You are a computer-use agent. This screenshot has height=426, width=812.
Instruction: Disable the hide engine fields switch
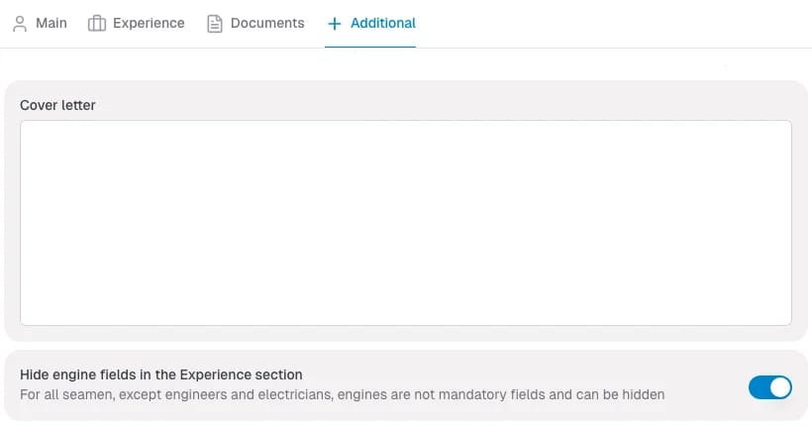[x=769, y=386]
